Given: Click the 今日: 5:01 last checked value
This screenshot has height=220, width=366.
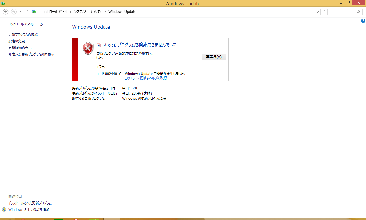Looking at the screenshot, I should [x=130, y=88].
